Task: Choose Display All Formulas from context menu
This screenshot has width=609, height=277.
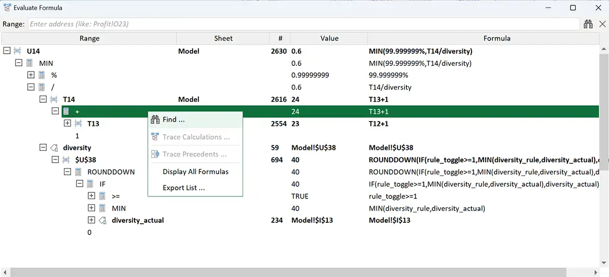Action: (195, 172)
